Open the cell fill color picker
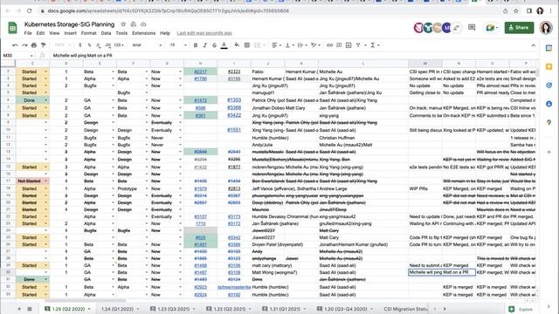Screen dimensions: 559x314 tap(237, 45)
